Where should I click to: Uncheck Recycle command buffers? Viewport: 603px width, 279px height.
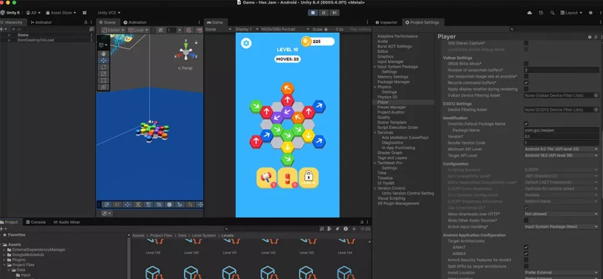coord(526,82)
